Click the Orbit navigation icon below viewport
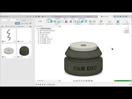The height and width of the screenshot is (99, 132). pyautogui.click(x=74, y=81)
